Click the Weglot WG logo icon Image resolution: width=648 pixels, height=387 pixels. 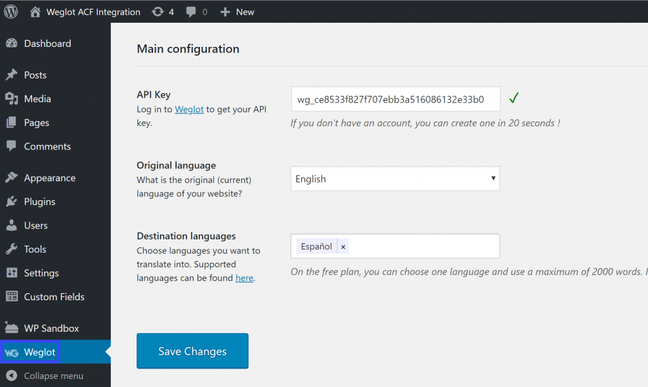(x=11, y=352)
